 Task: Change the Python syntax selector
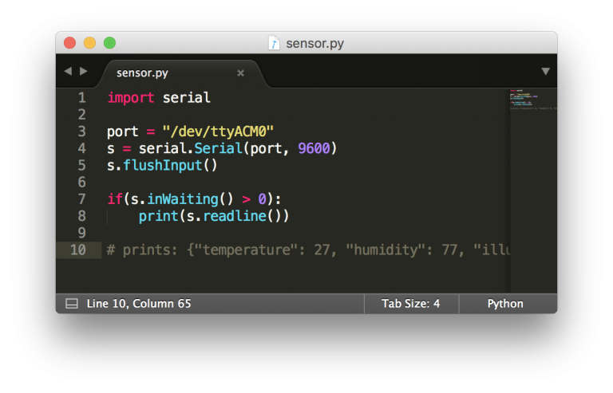pyautogui.click(x=504, y=304)
